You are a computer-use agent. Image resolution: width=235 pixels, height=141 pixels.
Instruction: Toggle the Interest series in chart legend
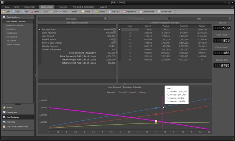(131, 92)
